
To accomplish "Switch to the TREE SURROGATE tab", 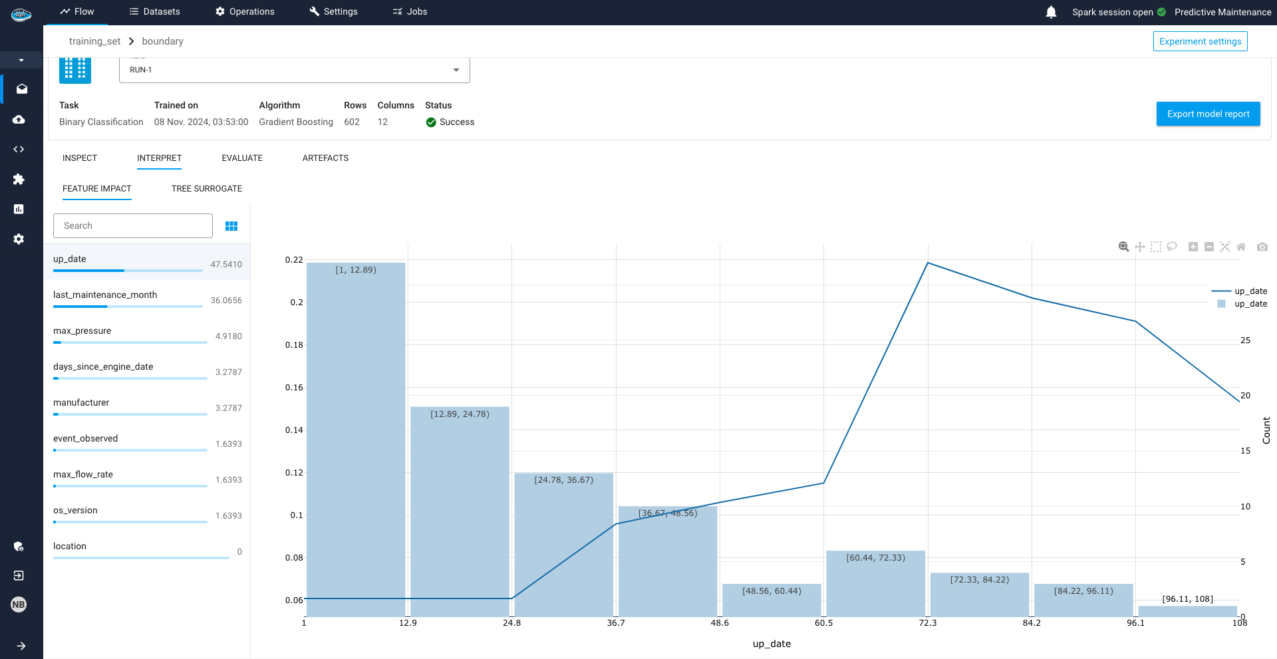I will click(206, 188).
